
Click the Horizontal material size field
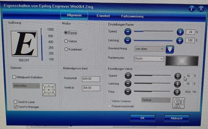[91, 79]
